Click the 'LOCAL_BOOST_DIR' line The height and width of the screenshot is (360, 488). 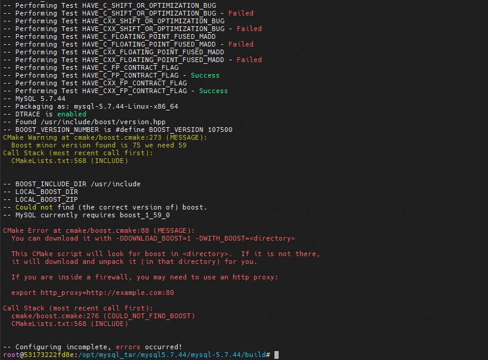tap(41, 192)
